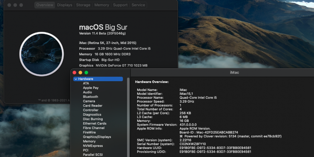Viewport: 314px width, 157px height.
Task: Select Memory in System Information sidebar
Action: pos(89,141)
